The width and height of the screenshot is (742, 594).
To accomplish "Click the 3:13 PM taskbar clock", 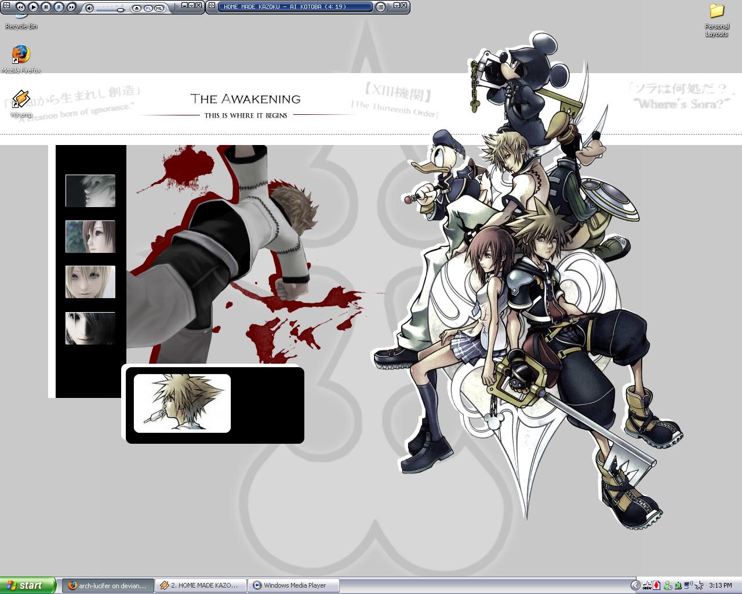I will coord(721,585).
